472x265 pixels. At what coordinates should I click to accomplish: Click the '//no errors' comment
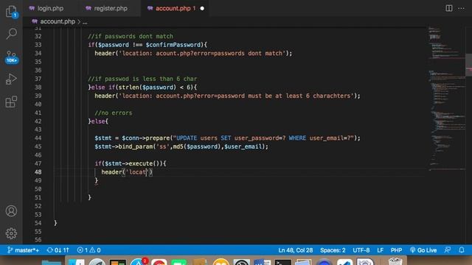click(113, 113)
